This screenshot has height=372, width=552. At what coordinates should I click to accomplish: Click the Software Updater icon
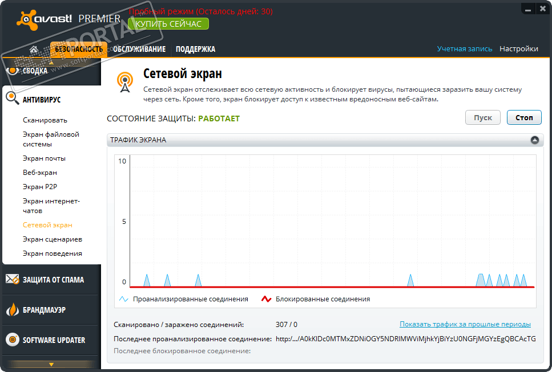(x=13, y=340)
